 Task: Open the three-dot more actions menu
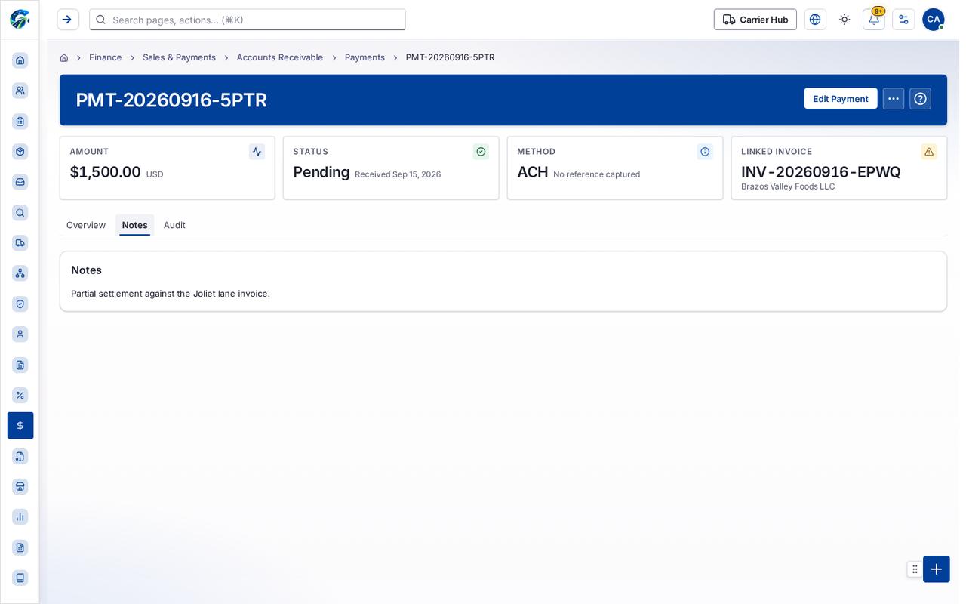pos(894,99)
